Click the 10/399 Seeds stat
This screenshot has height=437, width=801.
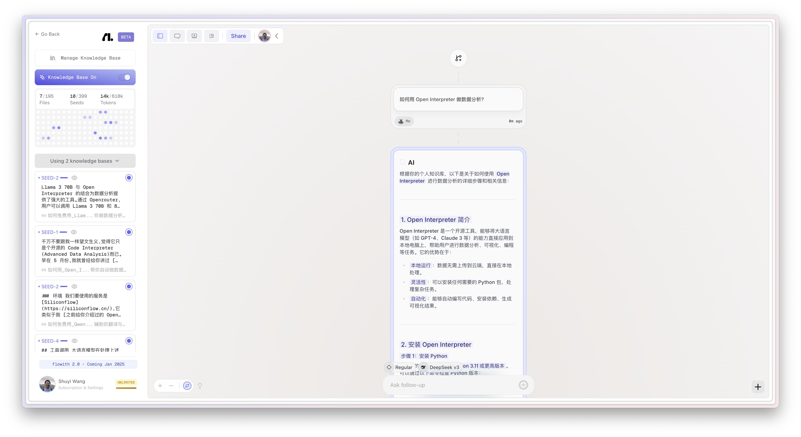78,99
